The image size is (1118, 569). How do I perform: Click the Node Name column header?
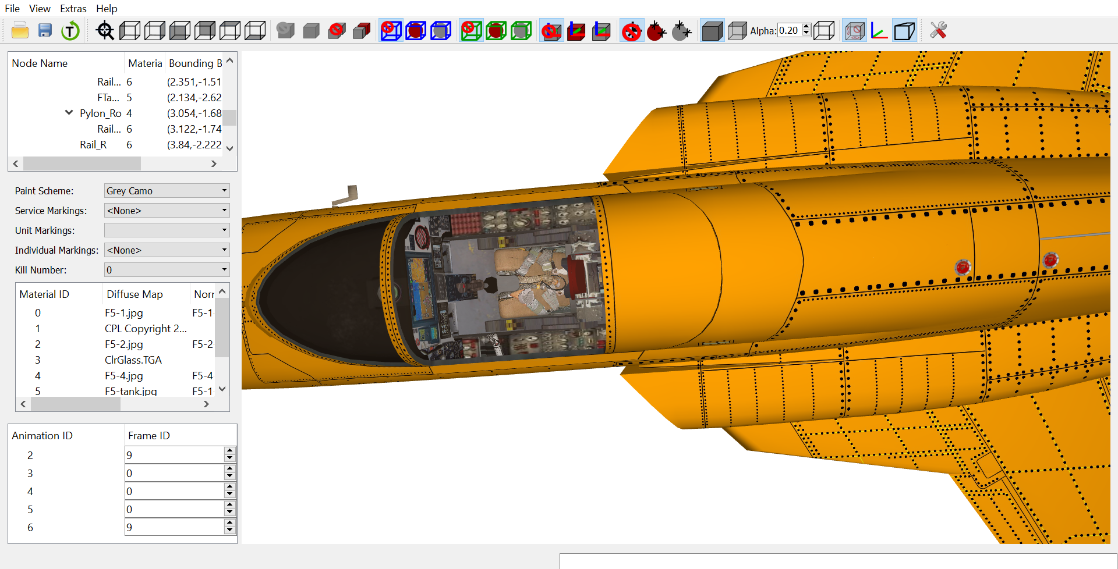pyautogui.click(x=66, y=63)
